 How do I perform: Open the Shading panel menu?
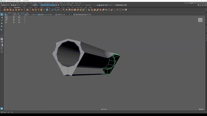pos(10,13)
